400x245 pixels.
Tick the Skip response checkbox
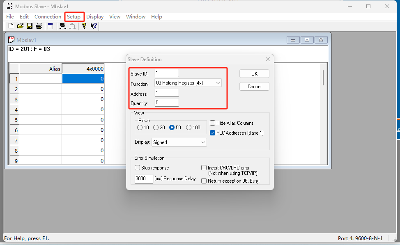coord(138,168)
